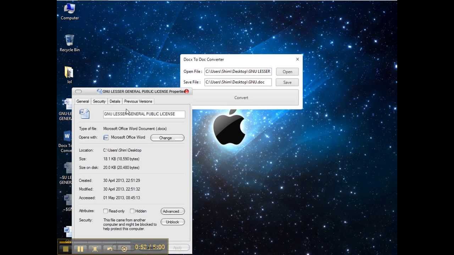The height and width of the screenshot is (255, 454).
Task: Switch to the General tab
Action: point(83,101)
